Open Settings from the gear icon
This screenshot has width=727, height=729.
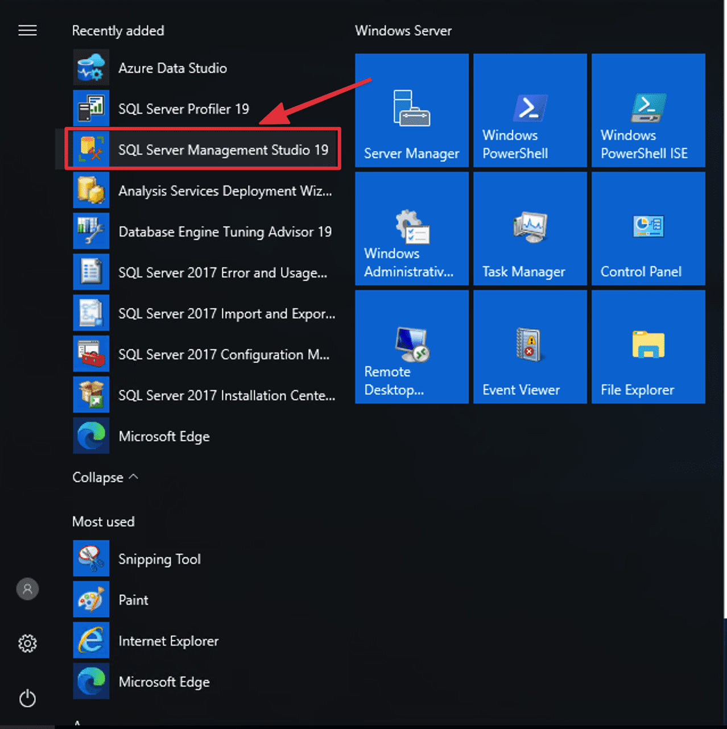coord(27,644)
